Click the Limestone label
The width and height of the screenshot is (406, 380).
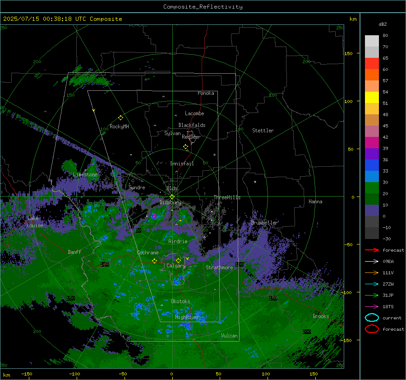click(x=85, y=174)
